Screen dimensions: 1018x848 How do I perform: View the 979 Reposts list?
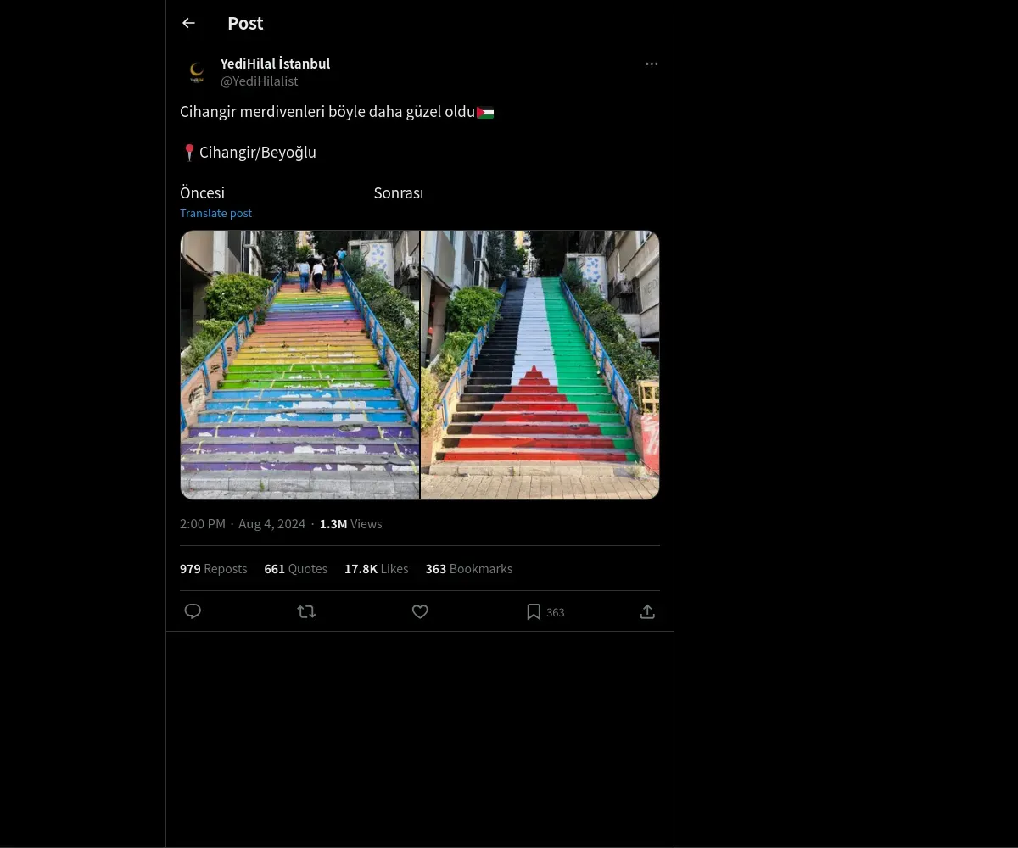[x=213, y=569]
